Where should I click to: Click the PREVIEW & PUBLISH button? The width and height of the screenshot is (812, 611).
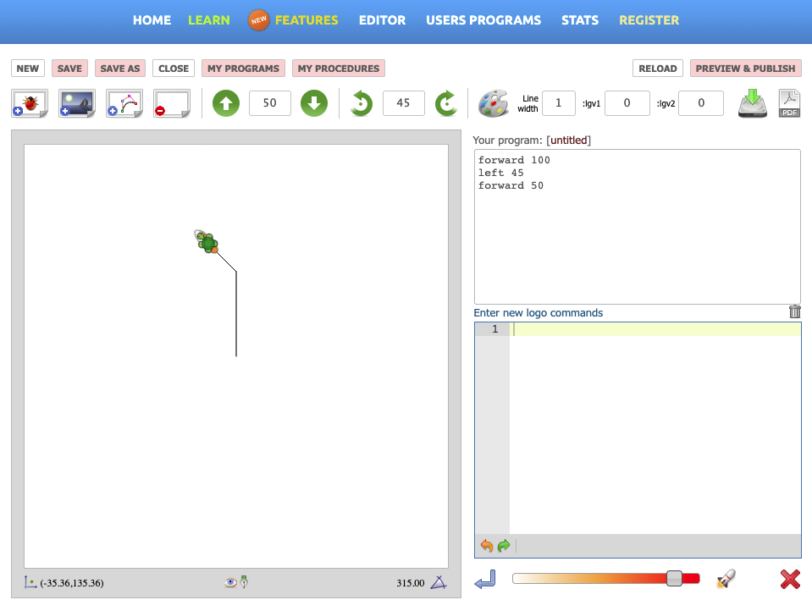pyautogui.click(x=745, y=69)
